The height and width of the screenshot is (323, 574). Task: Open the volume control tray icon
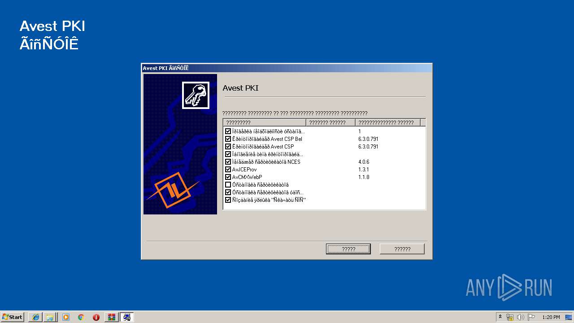tap(521, 317)
